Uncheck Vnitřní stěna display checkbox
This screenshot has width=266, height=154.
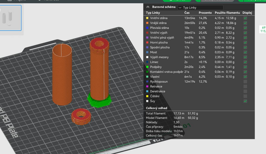click(245, 18)
